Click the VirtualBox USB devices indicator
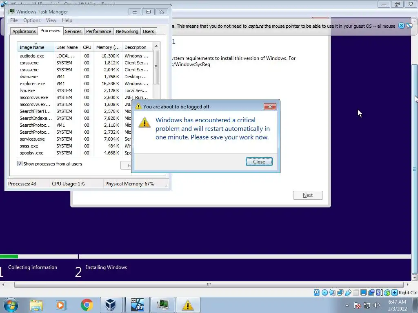This screenshot has width=418, height=313. pyautogui.click(x=348, y=293)
